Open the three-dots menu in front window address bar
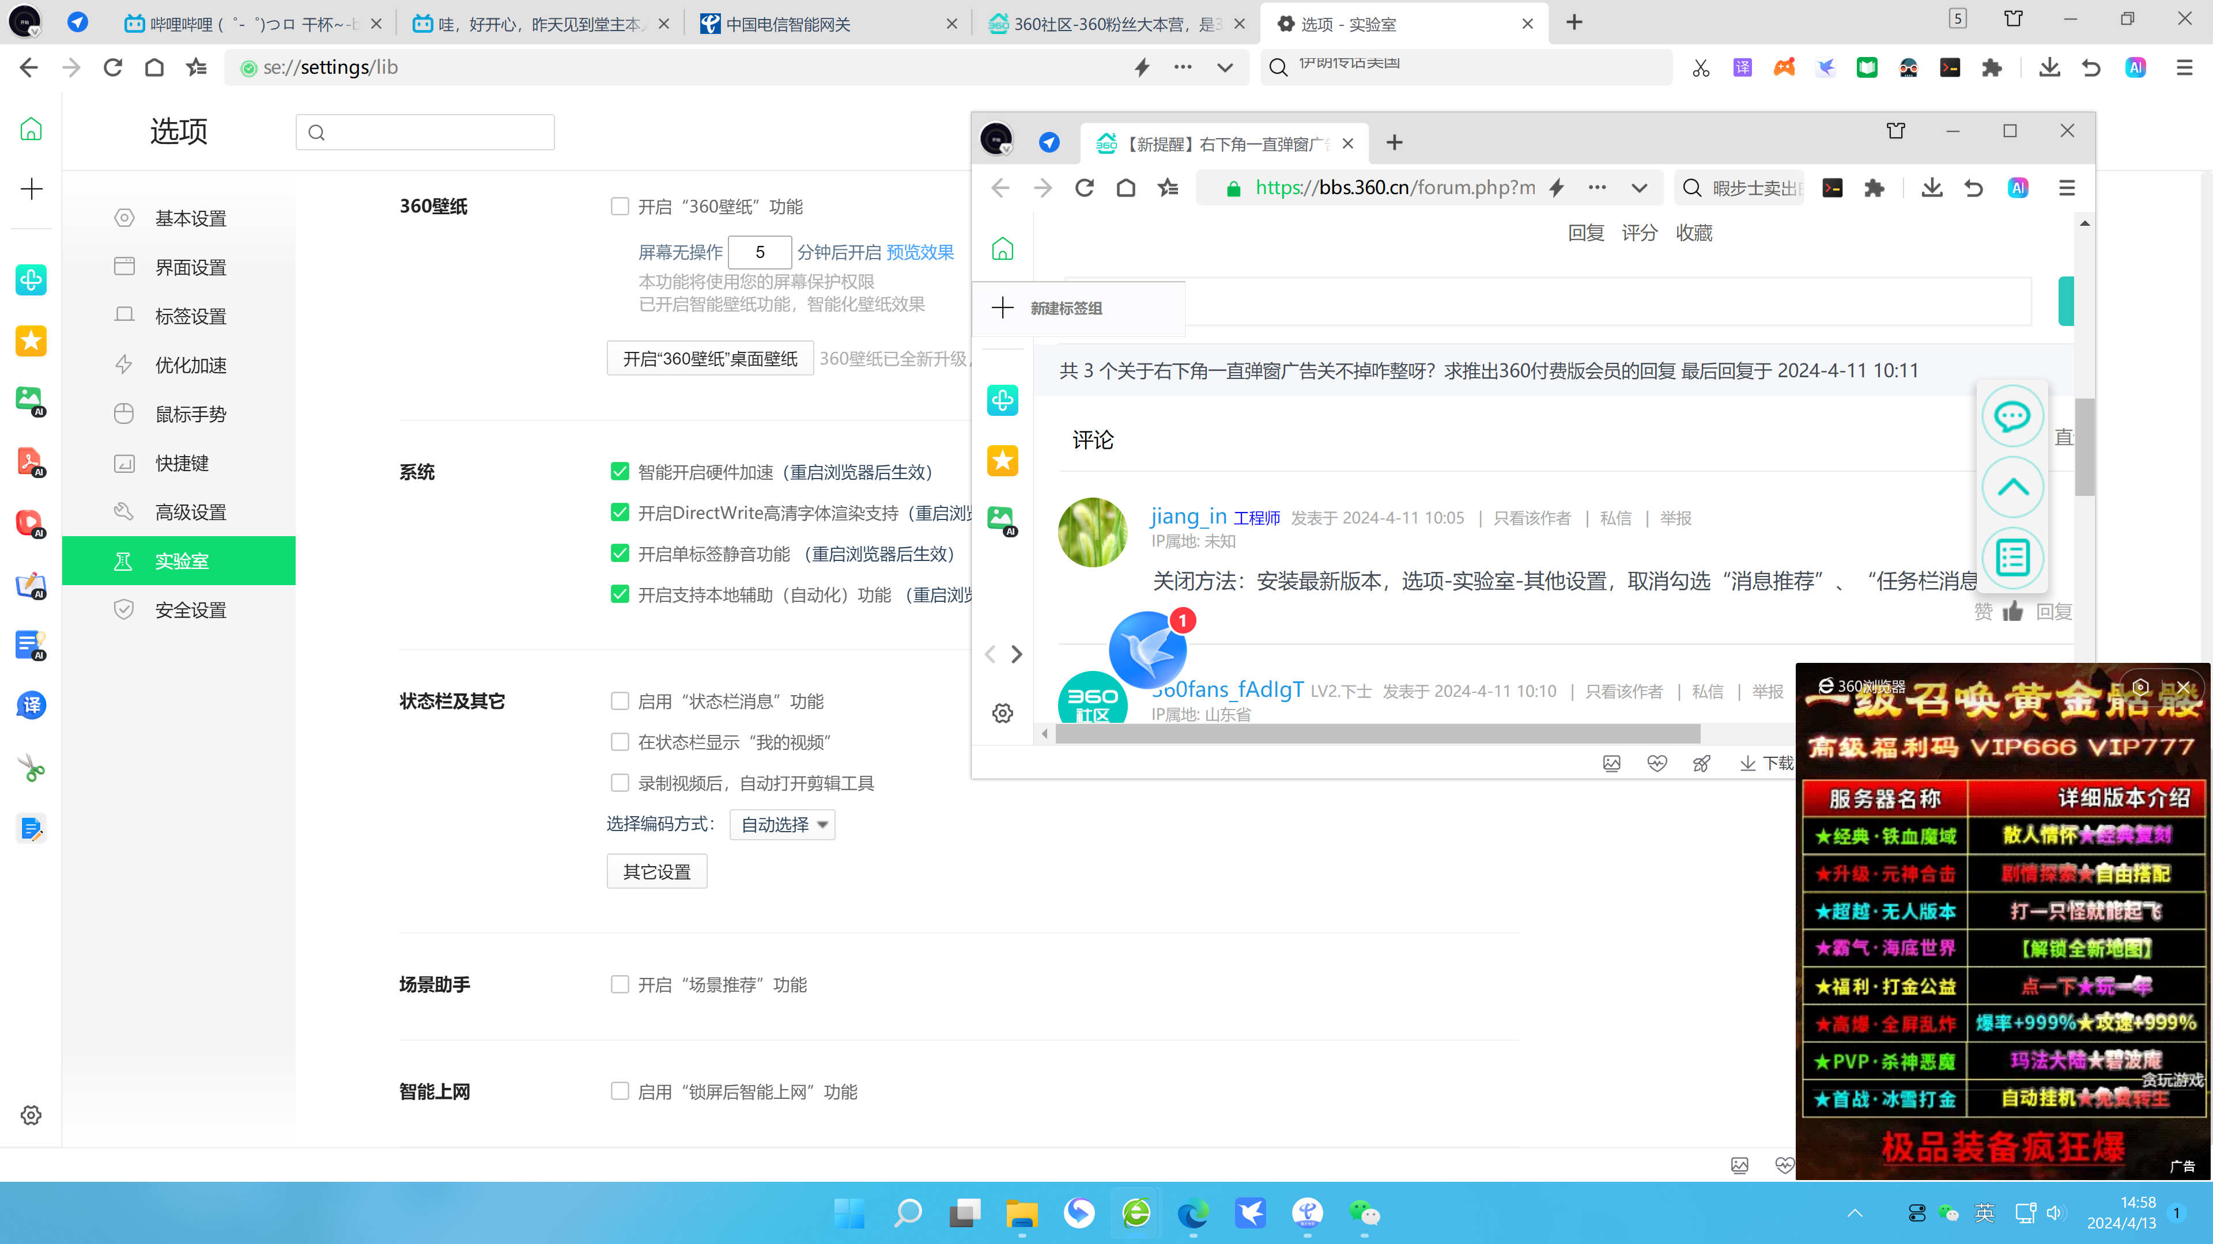The height and width of the screenshot is (1244, 2213). coord(1597,187)
